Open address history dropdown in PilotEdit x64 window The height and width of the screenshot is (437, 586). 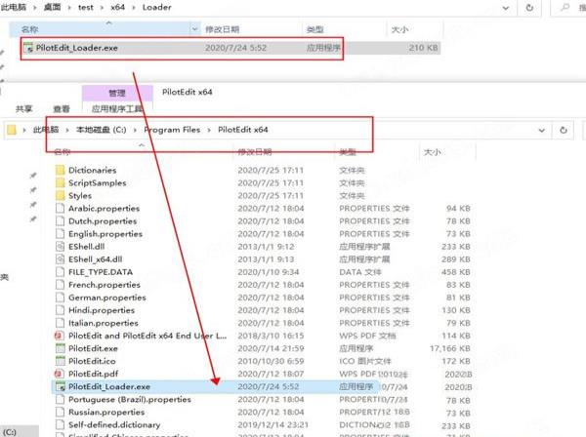click(541, 131)
